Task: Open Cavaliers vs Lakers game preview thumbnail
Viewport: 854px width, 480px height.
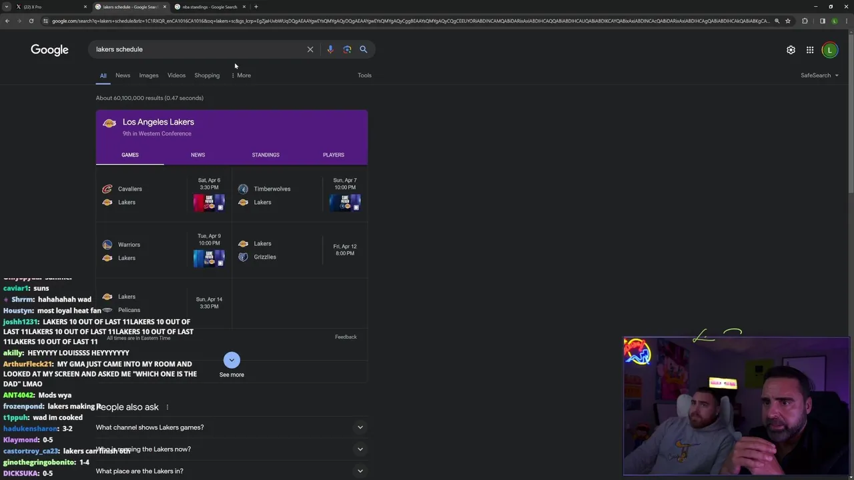Action: tap(209, 203)
